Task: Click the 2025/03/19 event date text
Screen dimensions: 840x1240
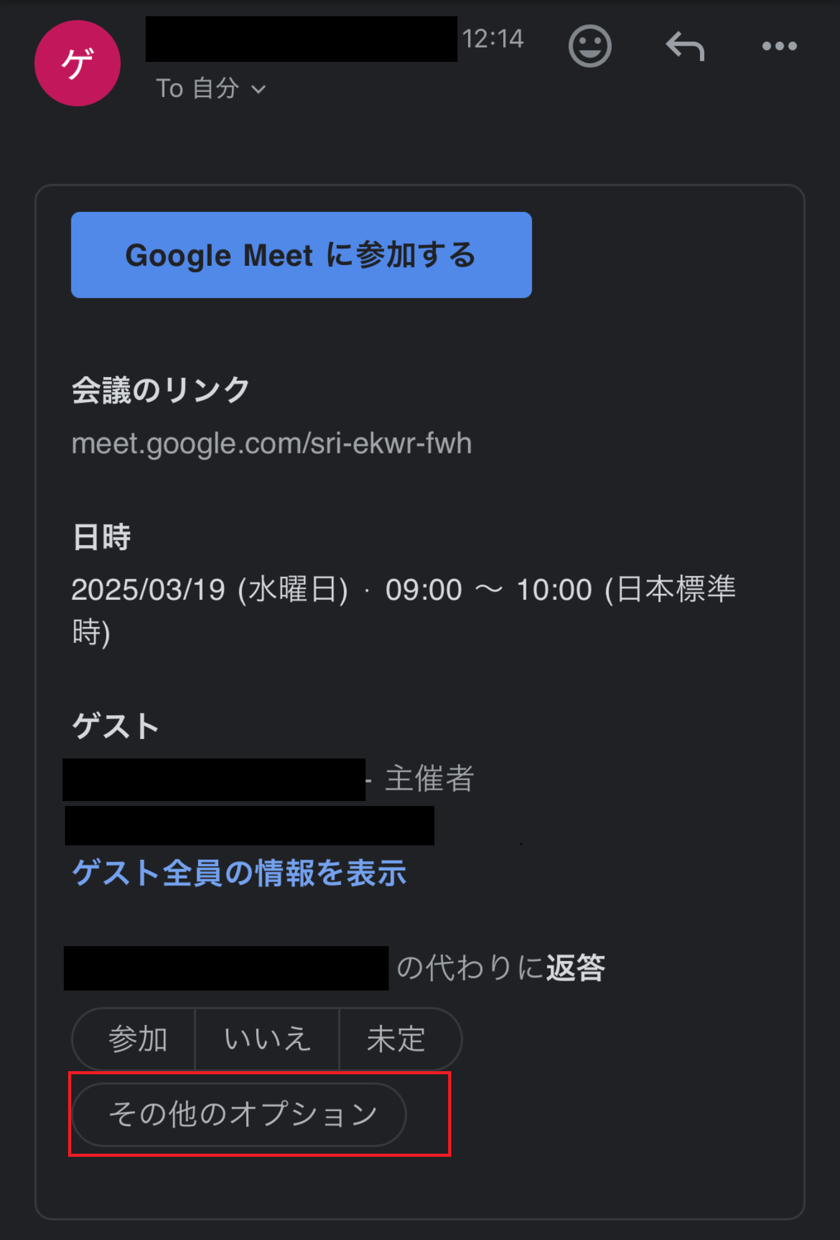Action: click(x=148, y=590)
